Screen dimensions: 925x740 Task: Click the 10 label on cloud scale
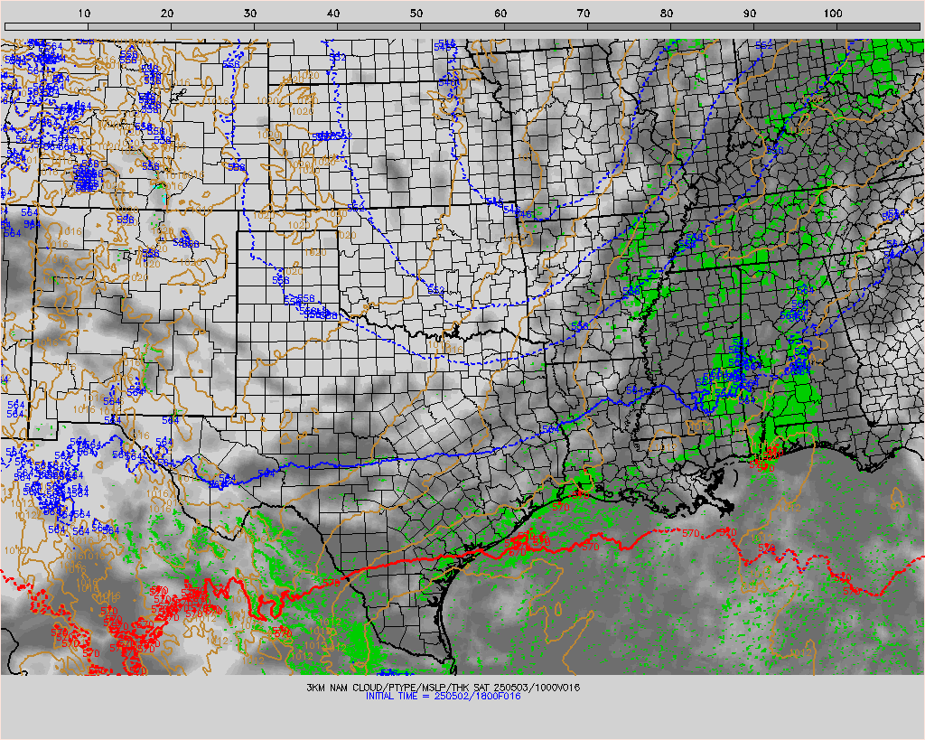pyautogui.click(x=84, y=13)
